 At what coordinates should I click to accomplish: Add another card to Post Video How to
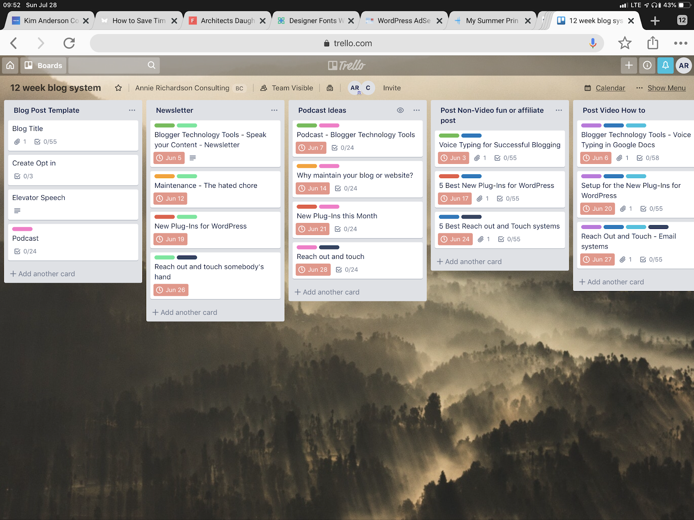pos(612,282)
